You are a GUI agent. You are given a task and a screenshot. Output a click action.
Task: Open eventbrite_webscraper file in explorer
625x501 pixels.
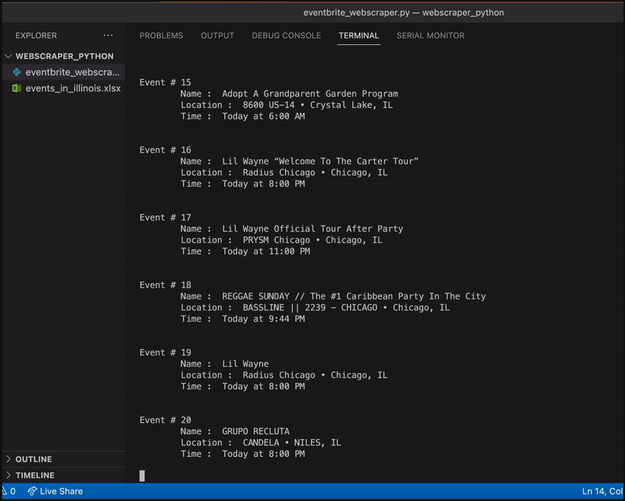pos(64,72)
